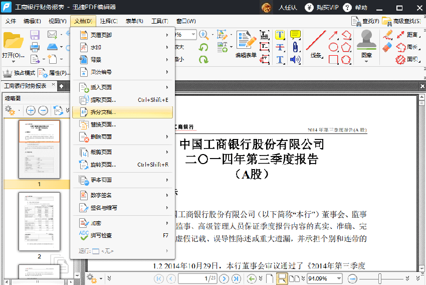Click the rotate counter-clockwise green arrow
426x285 pixels.
click(203, 47)
